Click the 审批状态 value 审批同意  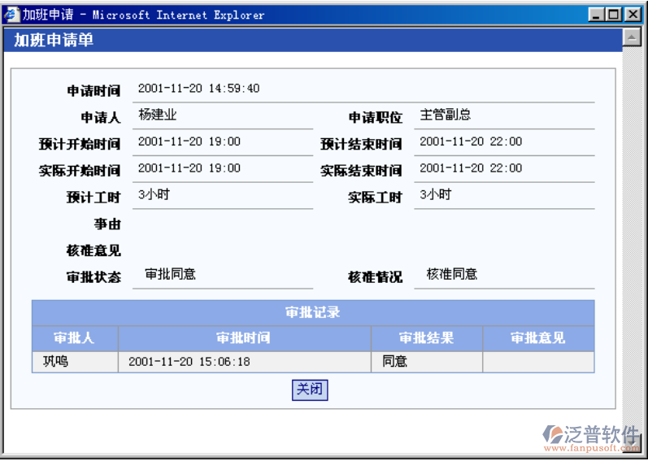[170, 274]
